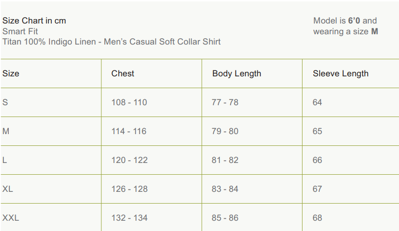
Task: Click the Titan Indigo Linen shirt title
Action: (x=112, y=42)
